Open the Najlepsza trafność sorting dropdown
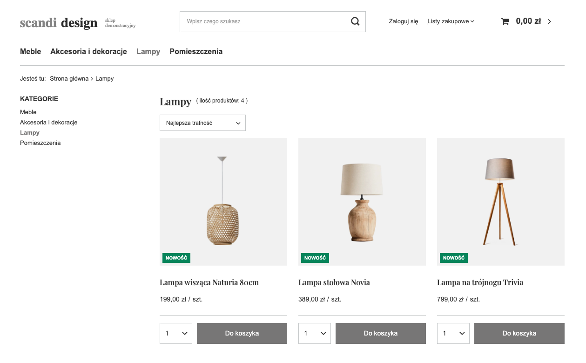The image size is (586, 363). coord(202,123)
